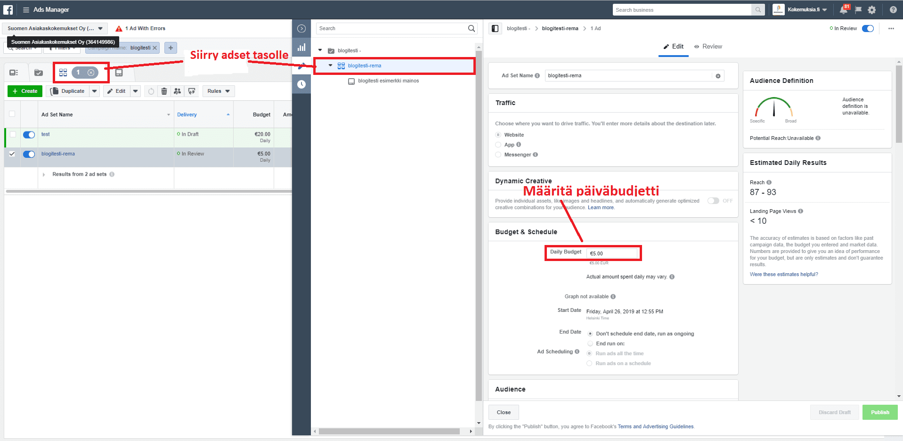
Task: Collapse side panel with arrow circle icon
Action: point(301,29)
